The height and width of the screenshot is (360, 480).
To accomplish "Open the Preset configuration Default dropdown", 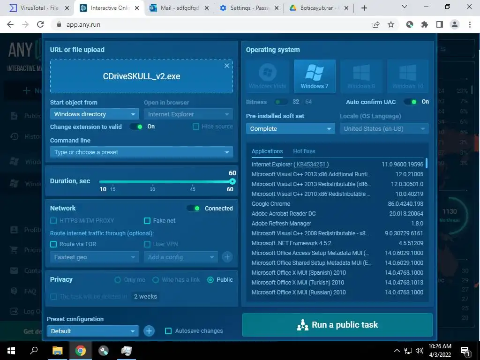I will tap(93, 331).
